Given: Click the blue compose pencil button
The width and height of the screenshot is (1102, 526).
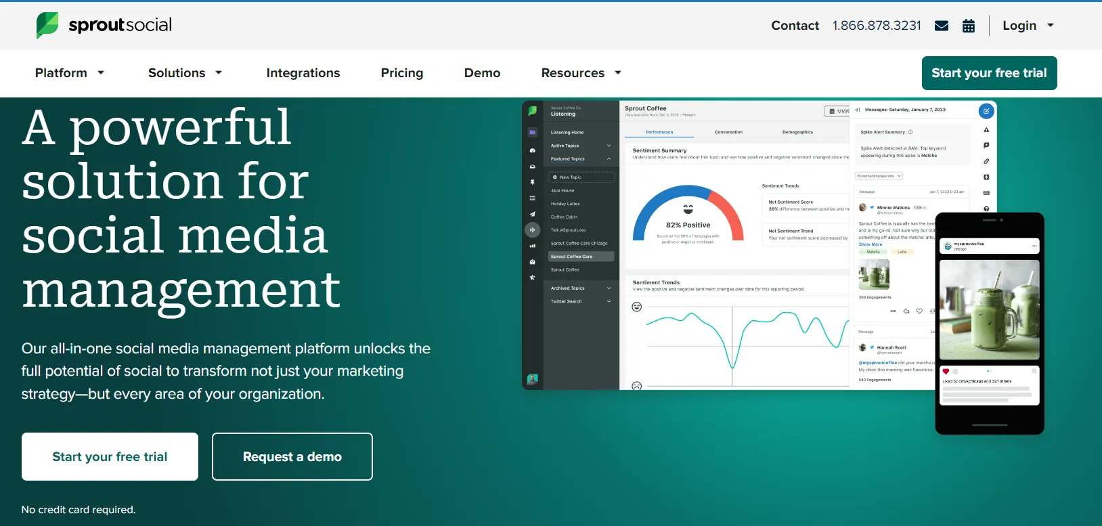Looking at the screenshot, I should (x=986, y=111).
